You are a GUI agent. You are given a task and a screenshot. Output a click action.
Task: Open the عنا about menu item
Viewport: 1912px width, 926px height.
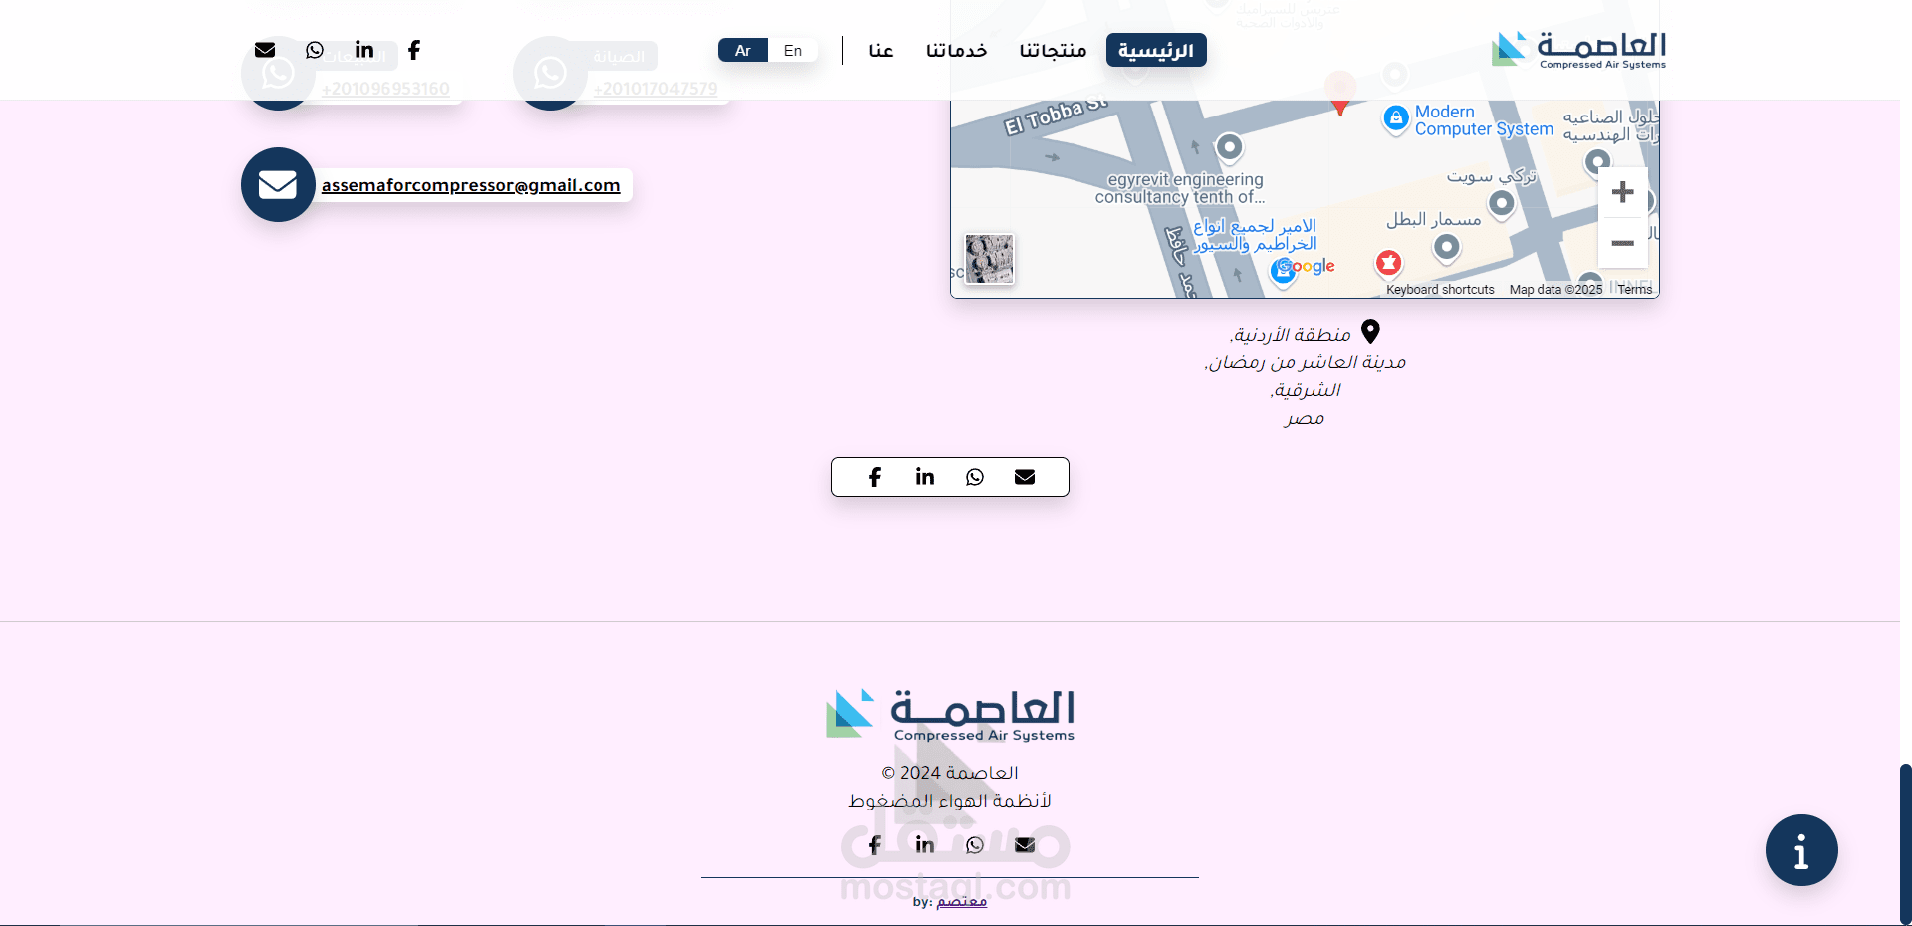881,50
